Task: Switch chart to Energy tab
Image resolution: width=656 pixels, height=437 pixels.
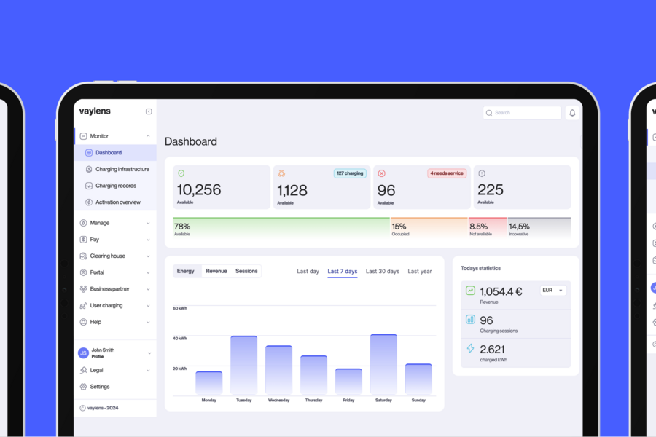Action: coord(186,272)
